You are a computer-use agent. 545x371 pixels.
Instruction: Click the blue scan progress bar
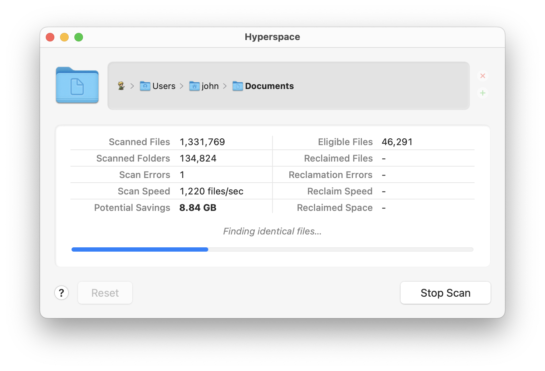click(x=139, y=249)
